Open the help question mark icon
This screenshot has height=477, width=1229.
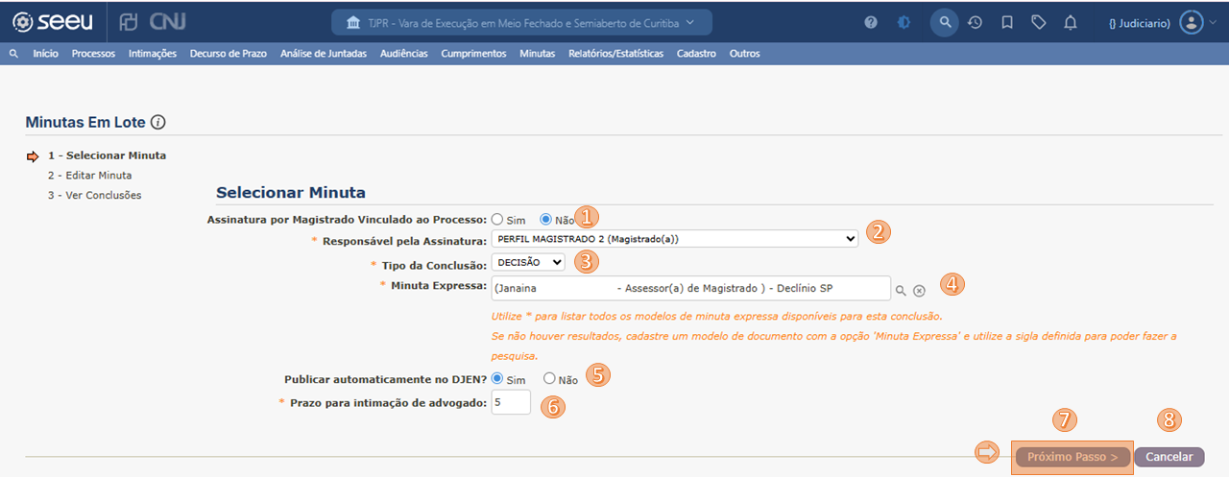[871, 22]
